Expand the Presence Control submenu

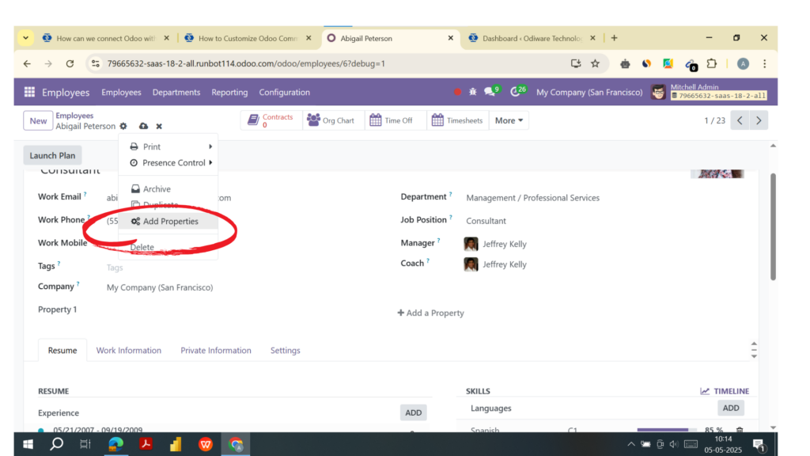point(168,163)
